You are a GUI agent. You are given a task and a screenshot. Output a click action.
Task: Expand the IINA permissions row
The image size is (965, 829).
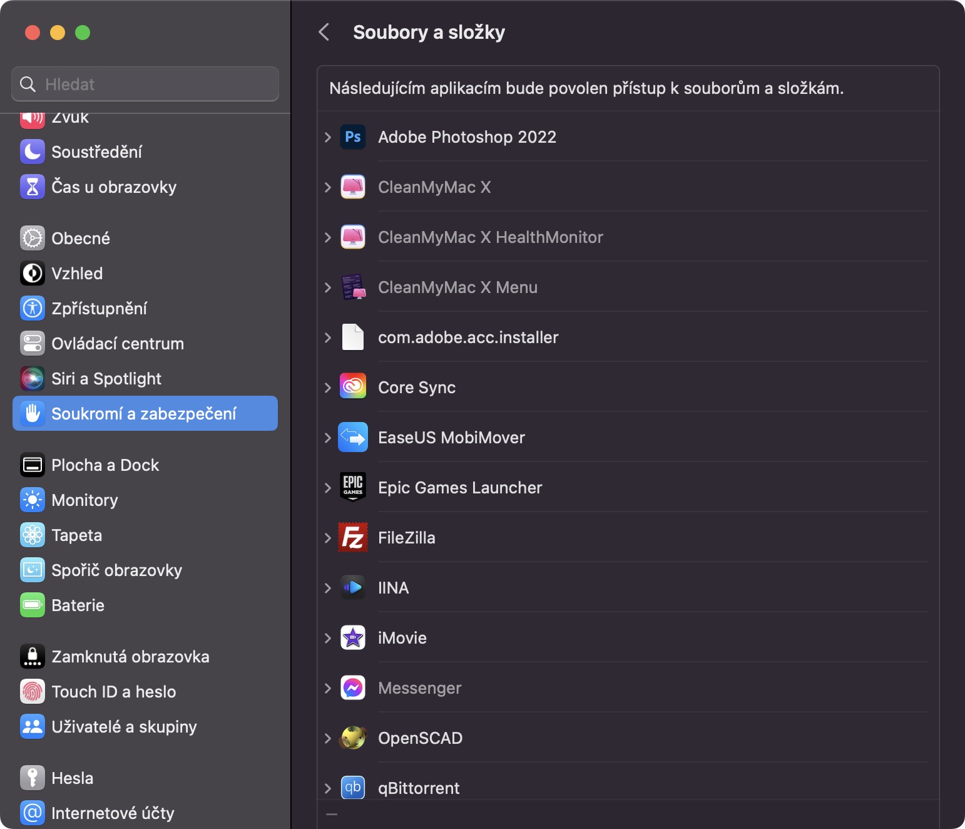328,588
